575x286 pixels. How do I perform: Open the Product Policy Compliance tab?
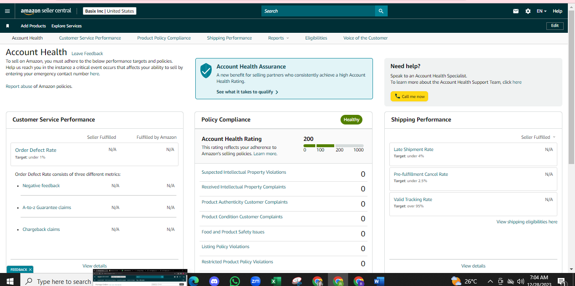[164, 38]
